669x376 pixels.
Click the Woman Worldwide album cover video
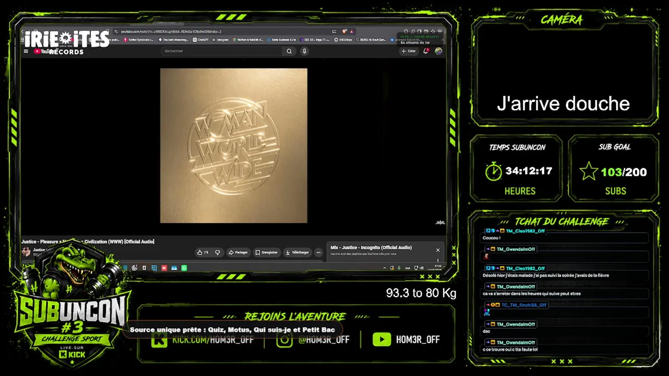coord(234,146)
